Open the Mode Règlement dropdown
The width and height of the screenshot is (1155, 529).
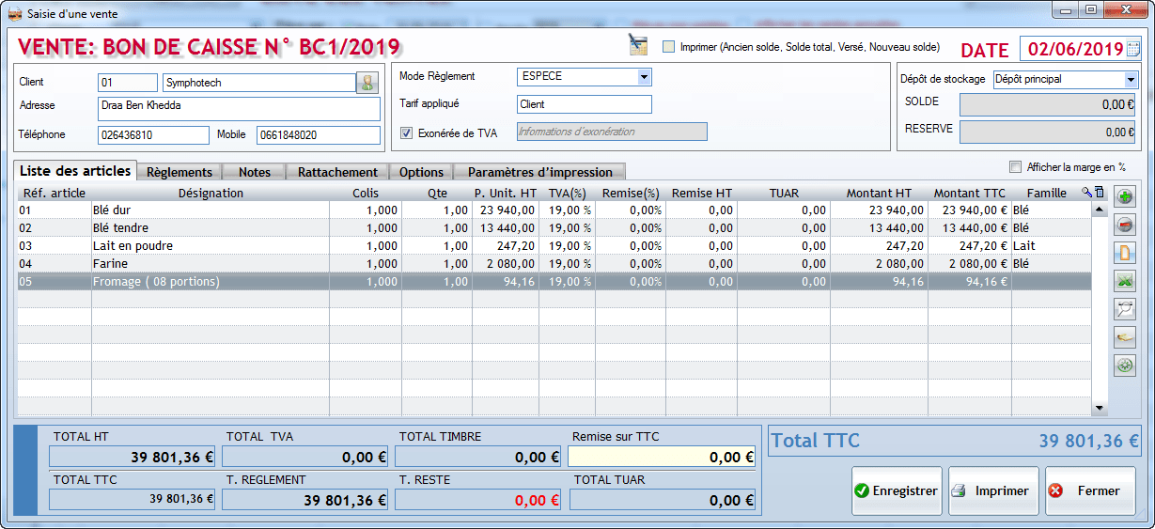(x=644, y=77)
